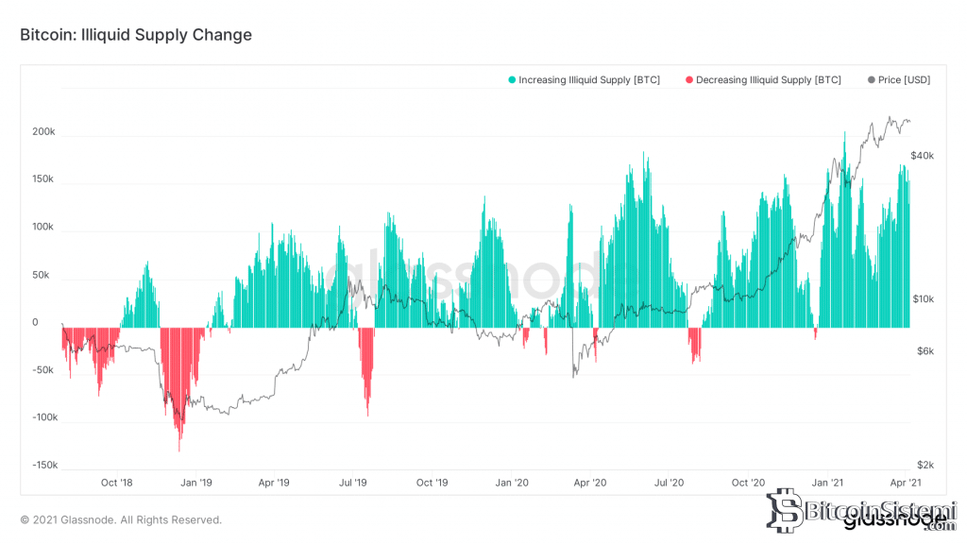Click the gray Price legend dot
This screenshot has height=544, width=967.
tap(872, 80)
